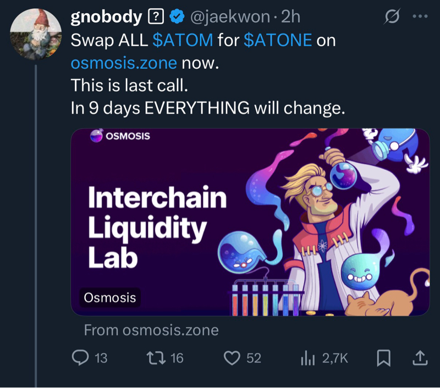The image size is (440, 388).
Task: Click the $ATONE cashtag
Action: click(277, 41)
